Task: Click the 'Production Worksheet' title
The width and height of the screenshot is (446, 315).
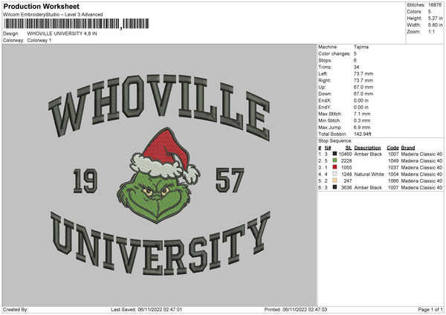Action: click(41, 6)
